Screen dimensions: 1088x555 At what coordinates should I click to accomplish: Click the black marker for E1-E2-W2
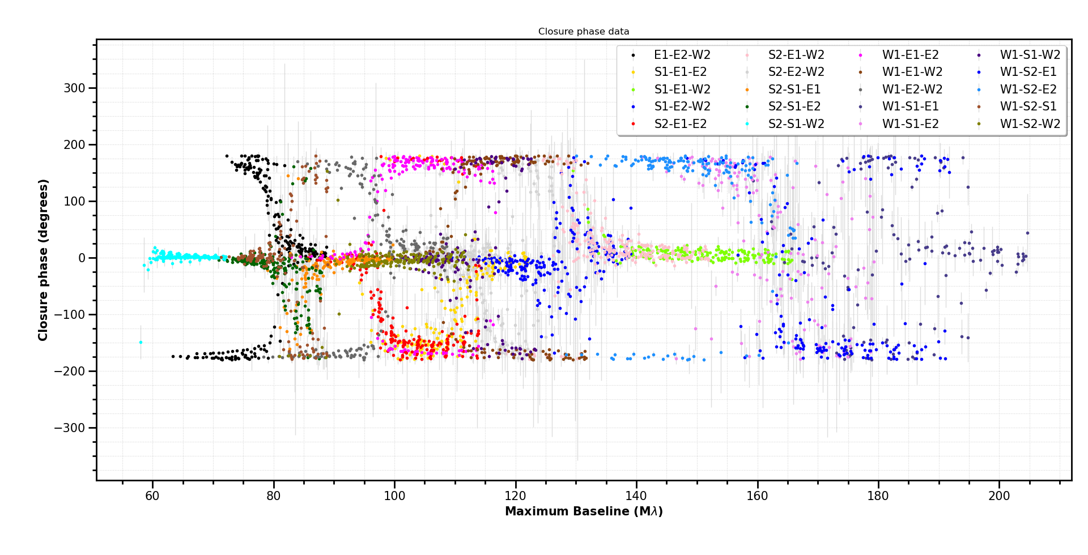pos(634,55)
